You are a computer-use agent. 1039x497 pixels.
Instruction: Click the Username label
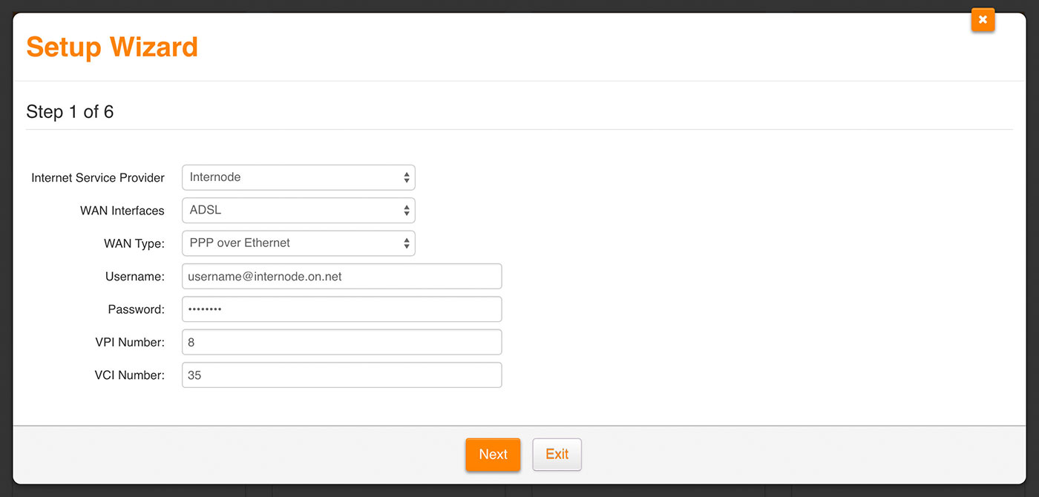click(x=134, y=277)
